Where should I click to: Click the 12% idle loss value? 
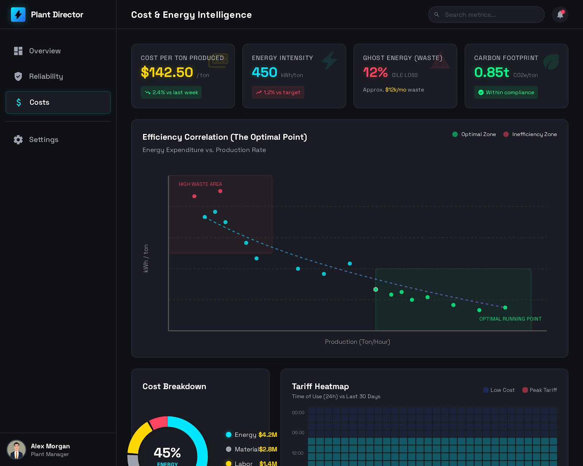[x=375, y=72]
